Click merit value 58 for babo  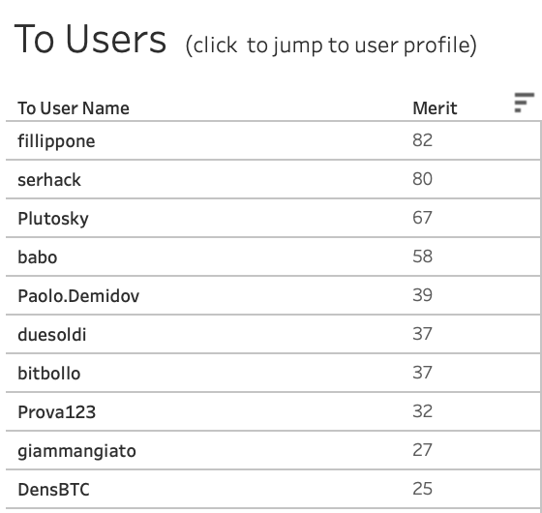(x=422, y=256)
